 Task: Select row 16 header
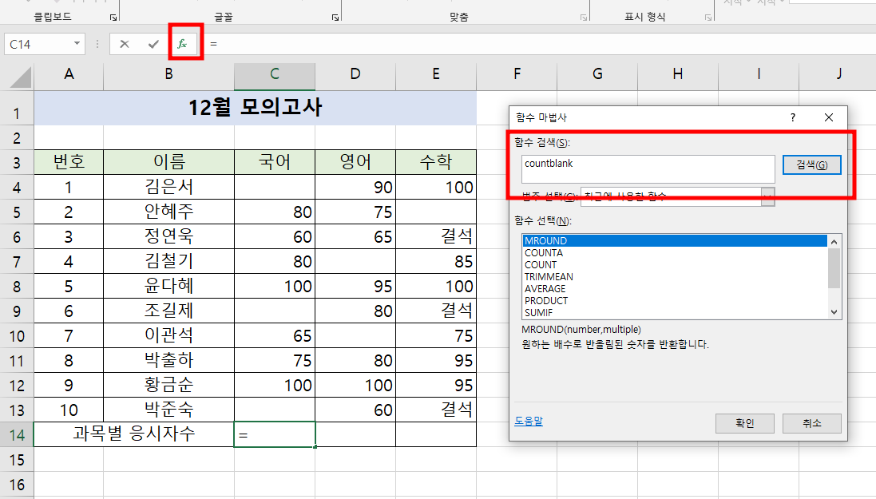17,485
